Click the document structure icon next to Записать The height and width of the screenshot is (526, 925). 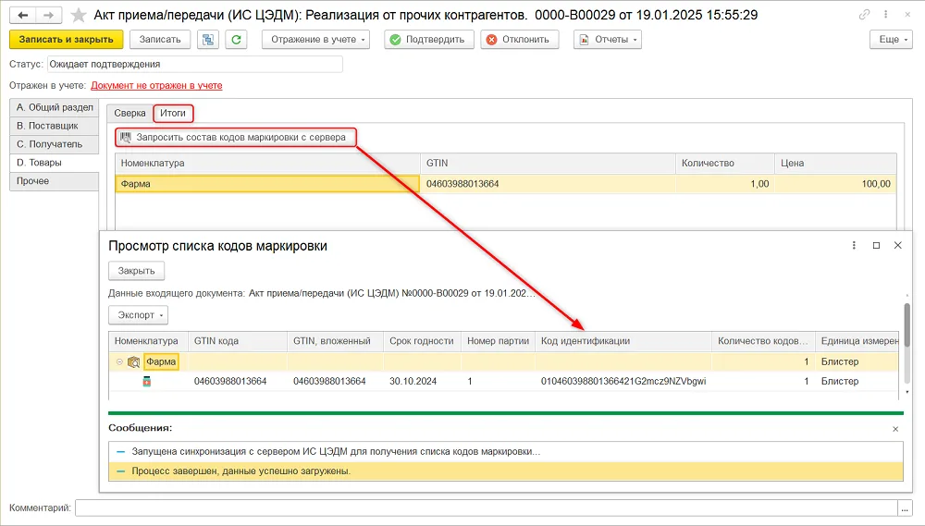click(207, 40)
